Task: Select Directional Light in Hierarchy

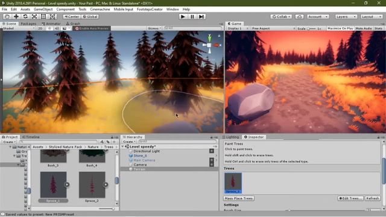Action: point(147,151)
